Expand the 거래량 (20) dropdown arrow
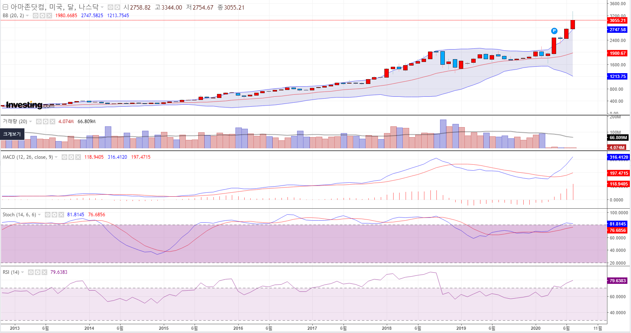 click(x=30, y=122)
